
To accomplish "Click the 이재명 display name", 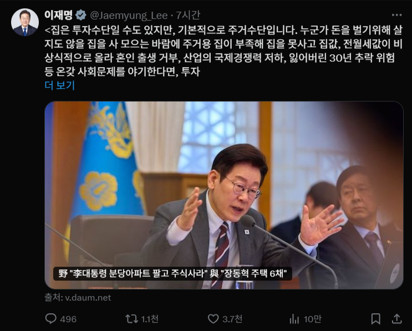I will pyautogui.click(x=58, y=15).
